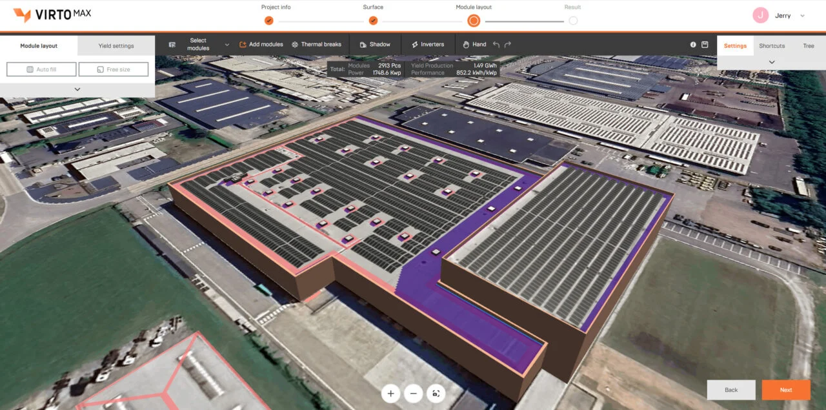Click the J user avatar
Image resolution: width=826 pixels, height=410 pixels.
pos(761,15)
